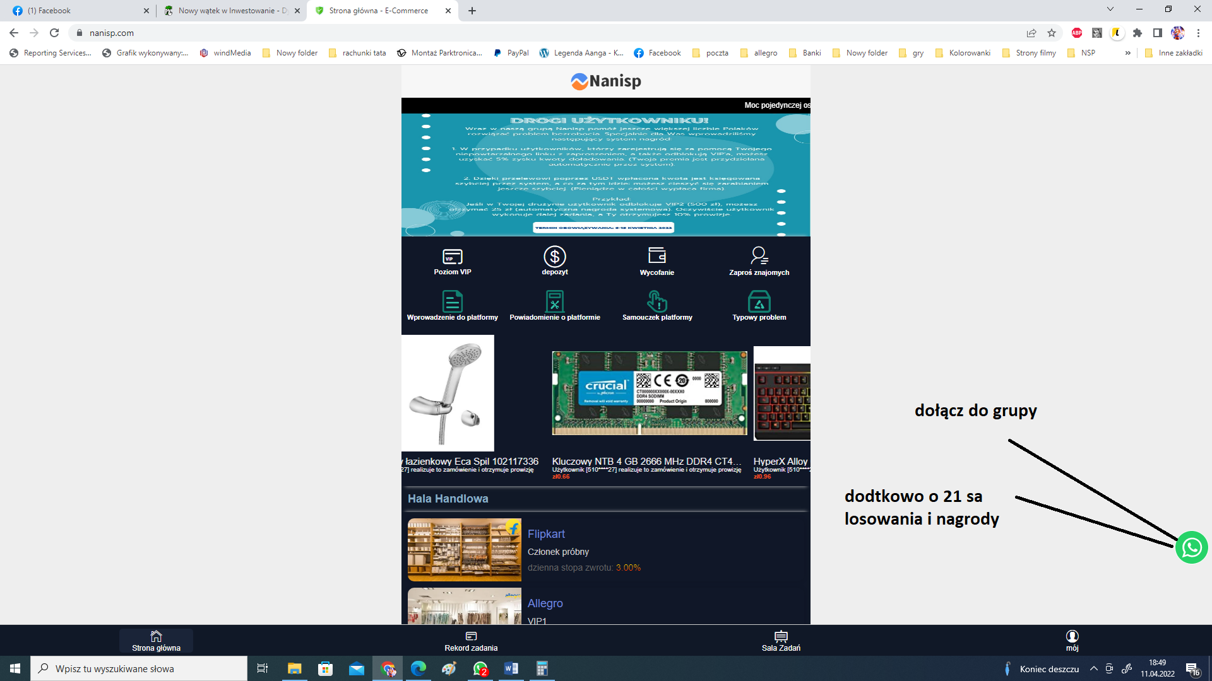Click the Hala Handlowa heading
This screenshot has width=1212, height=681.
point(448,499)
